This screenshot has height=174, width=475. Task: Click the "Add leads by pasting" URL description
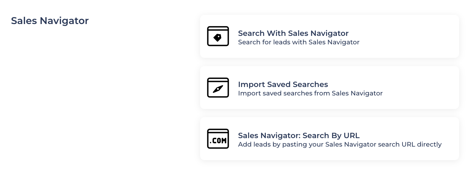point(340,145)
